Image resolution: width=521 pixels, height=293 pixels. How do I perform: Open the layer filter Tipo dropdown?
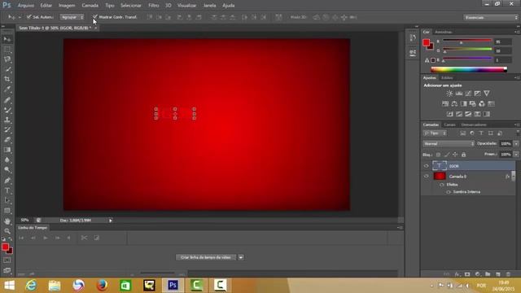coord(435,133)
